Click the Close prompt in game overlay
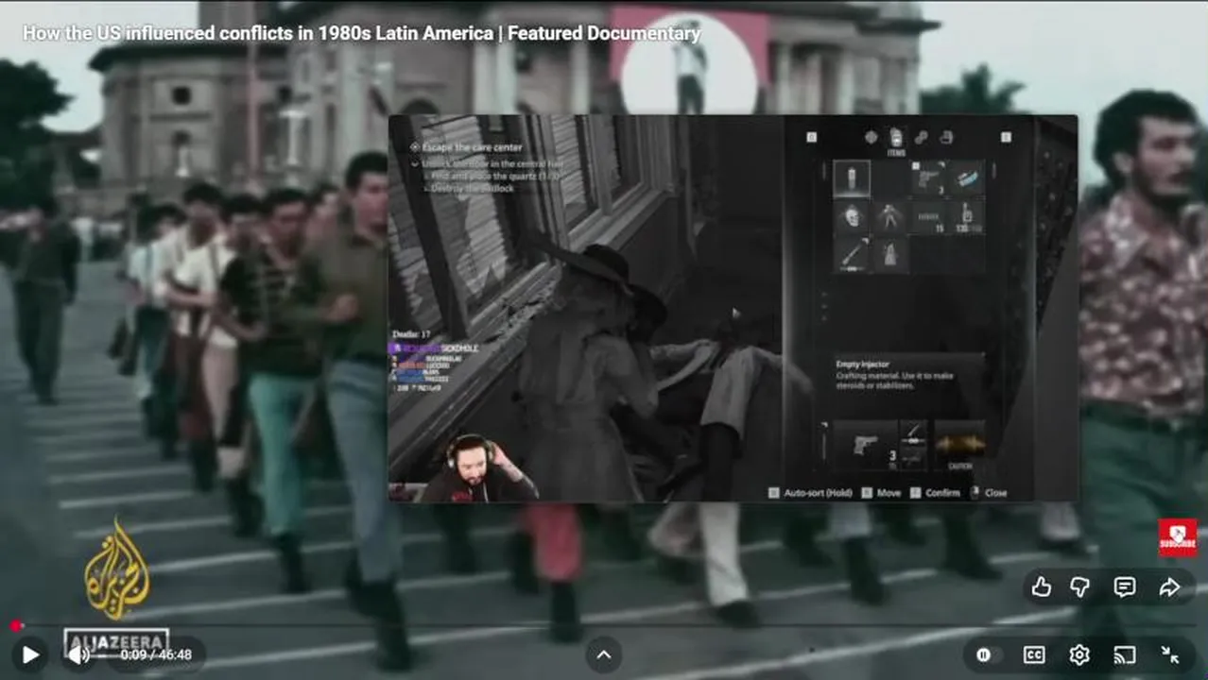The width and height of the screenshot is (1208, 680). pos(988,493)
